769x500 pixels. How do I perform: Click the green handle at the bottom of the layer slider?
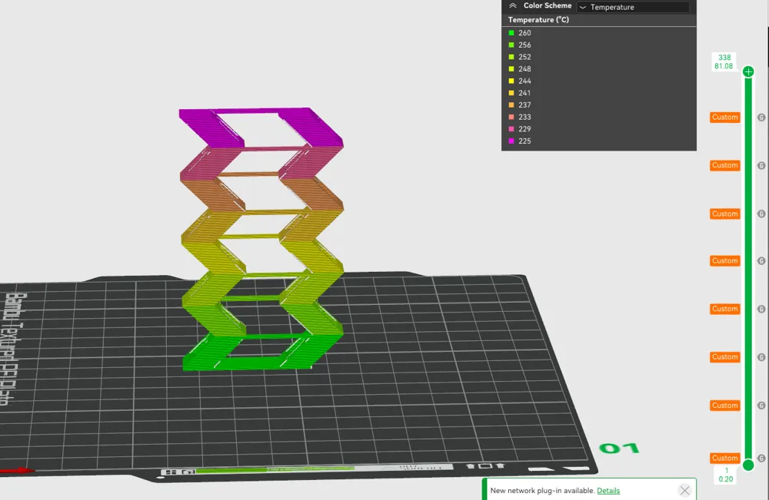(748, 465)
